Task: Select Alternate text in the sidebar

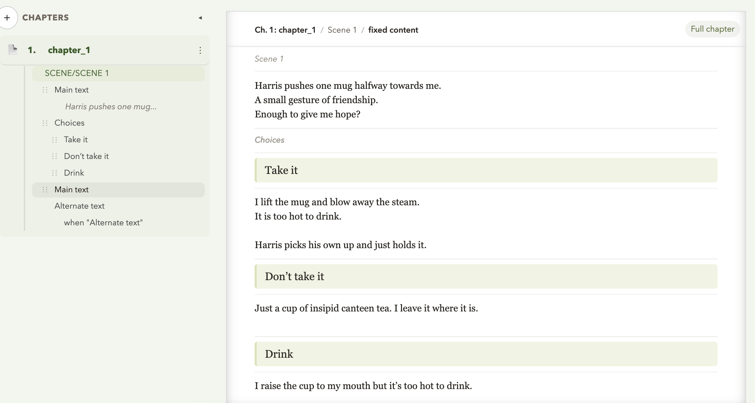Action: 79,206
